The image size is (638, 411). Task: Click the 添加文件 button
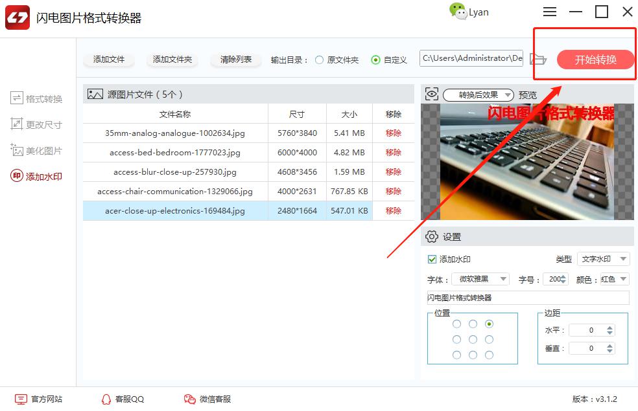pos(109,60)
